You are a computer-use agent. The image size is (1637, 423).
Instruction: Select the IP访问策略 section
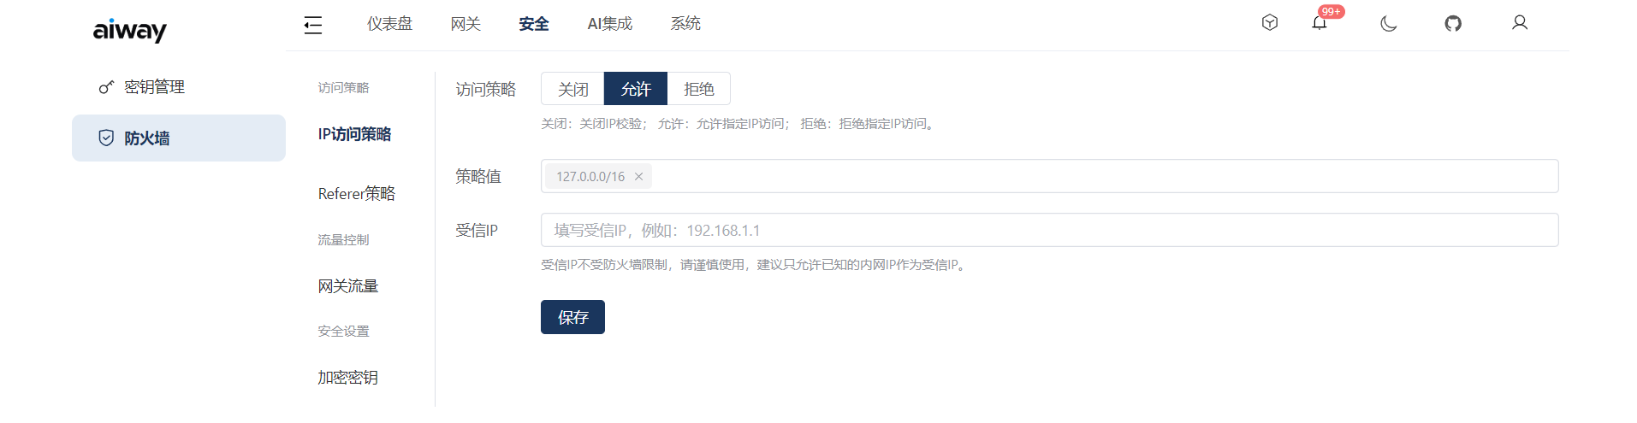coord(354,134)
